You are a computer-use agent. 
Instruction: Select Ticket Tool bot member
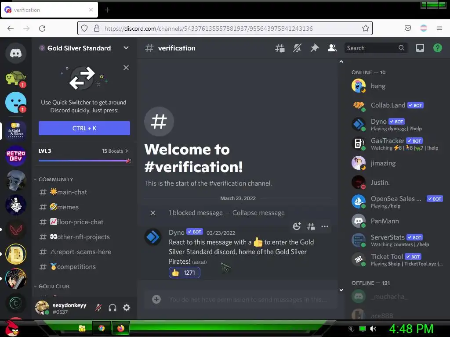pyautogui.click(x=397, y=260)
